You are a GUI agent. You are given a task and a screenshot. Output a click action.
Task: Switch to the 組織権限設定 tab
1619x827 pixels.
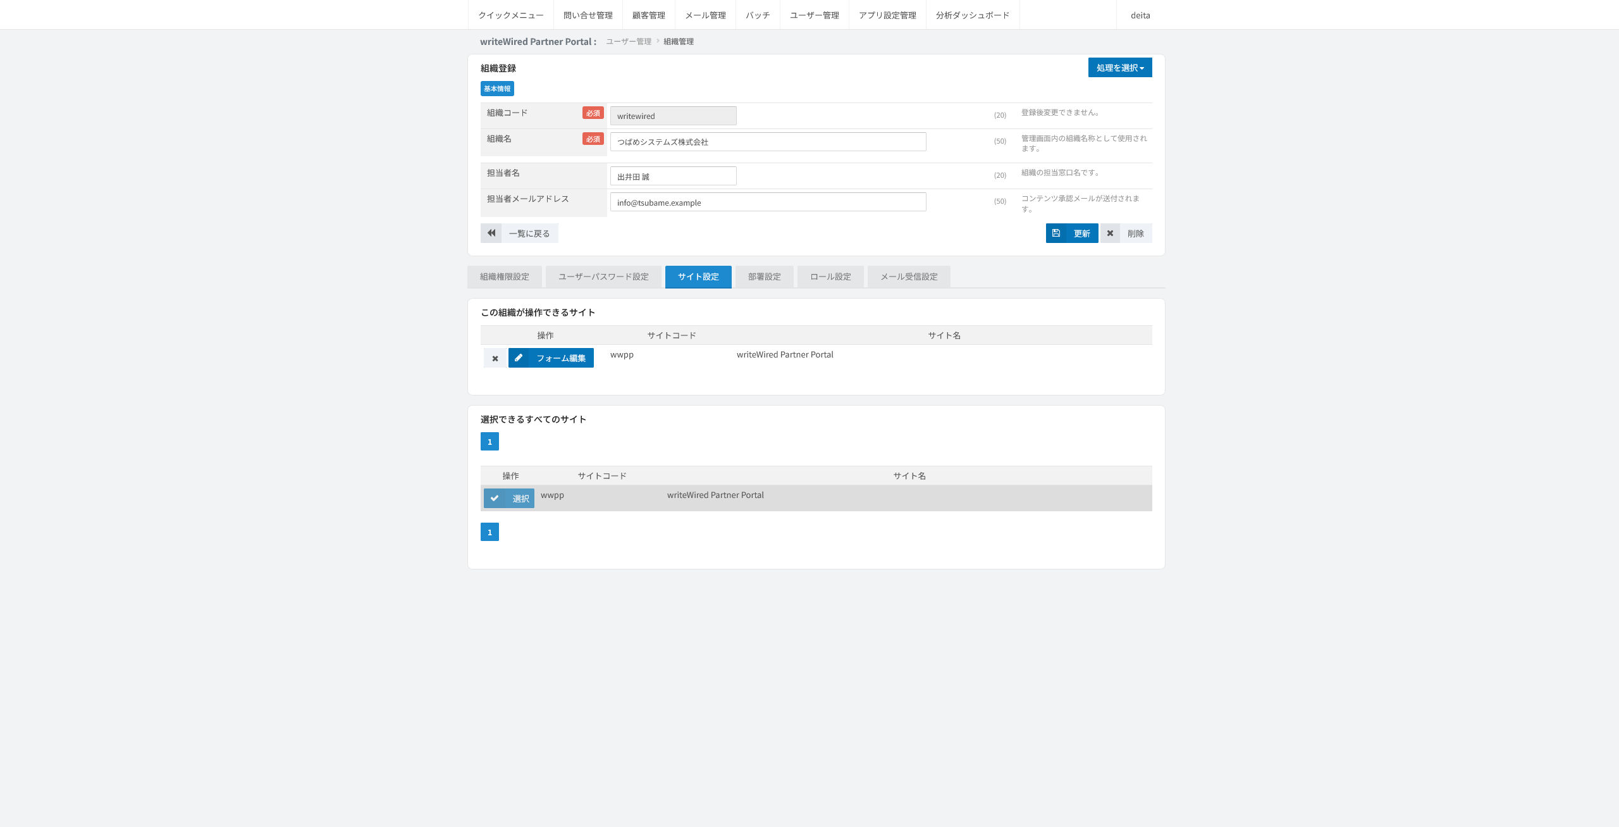[x=505, y=277]
